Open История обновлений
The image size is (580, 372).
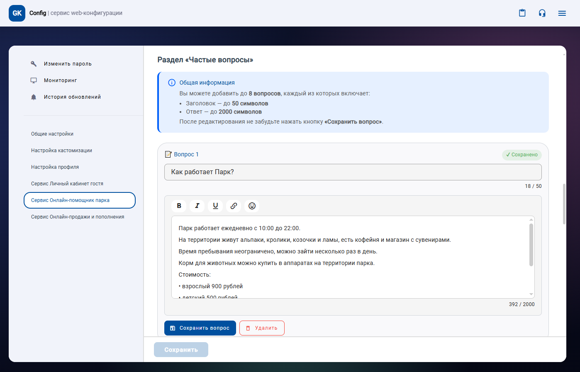tap(72, 97)
